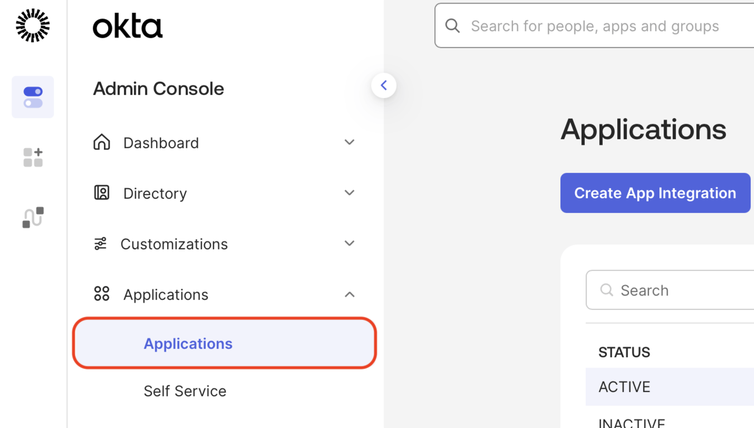754x428 pixels.
Task: Click the Okta spinner logo in the rail
Action: click(33, 25)
